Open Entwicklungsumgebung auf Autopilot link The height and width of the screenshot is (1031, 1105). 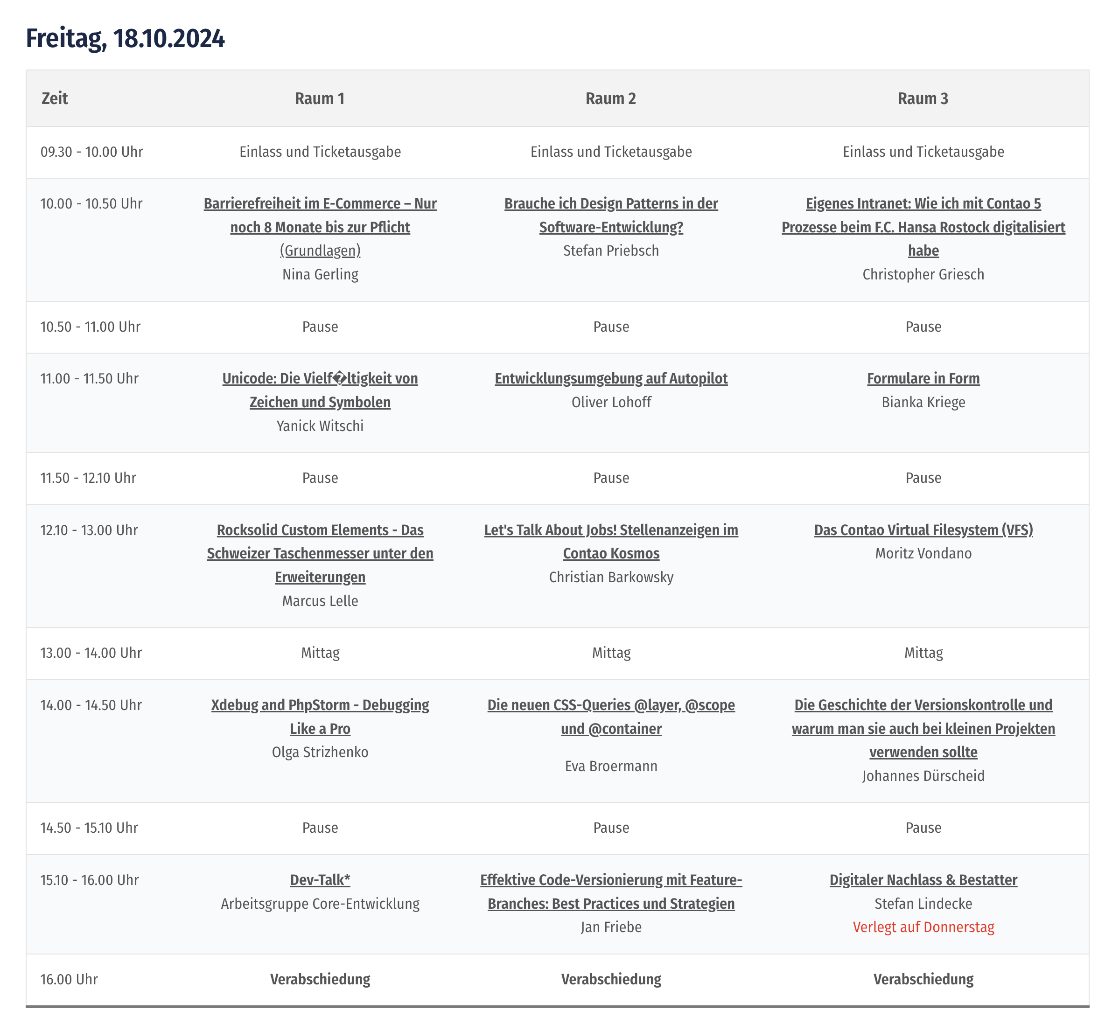click(611, 378)
